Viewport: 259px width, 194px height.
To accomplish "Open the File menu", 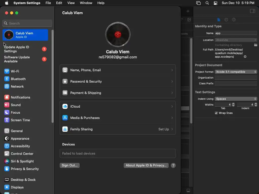I will coord(48,3).
